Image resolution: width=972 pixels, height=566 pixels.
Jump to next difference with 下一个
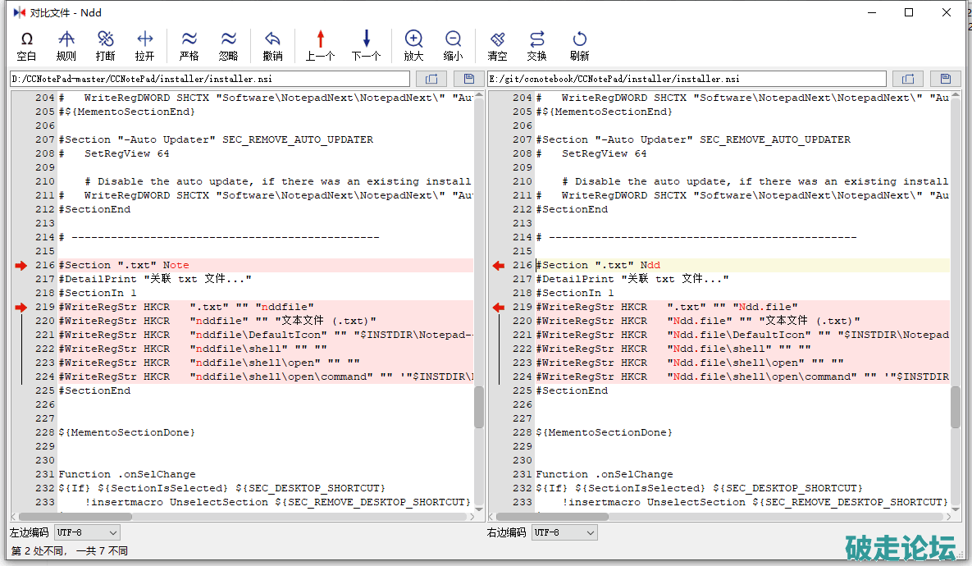(x=366, y=46)
